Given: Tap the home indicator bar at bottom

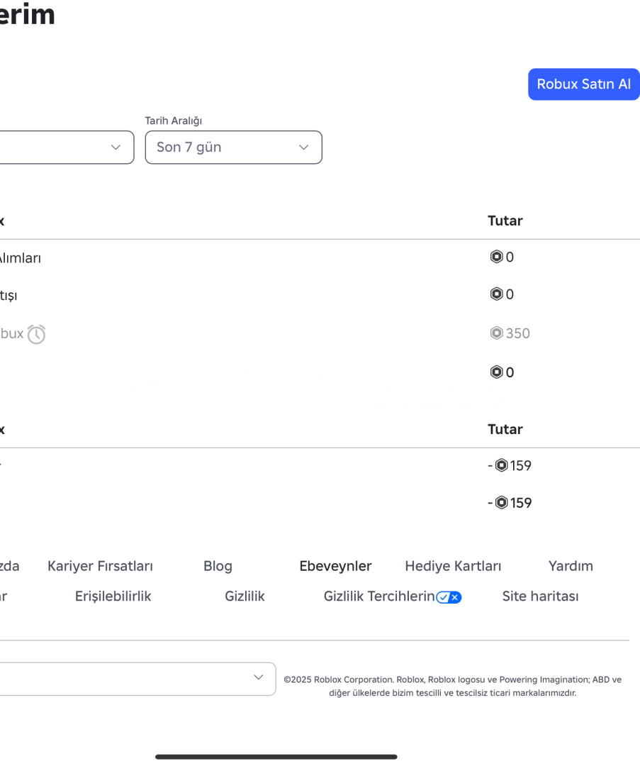Looking at the screenshot, I should pyautogui.click(x=276, y=757).
